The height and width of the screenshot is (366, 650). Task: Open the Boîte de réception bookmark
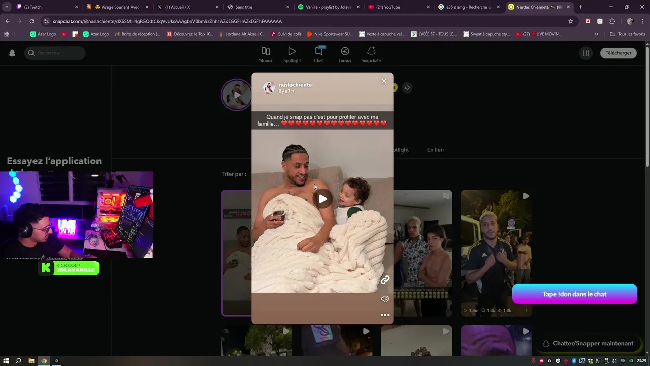pyautogui.click(x=137, y=34)
